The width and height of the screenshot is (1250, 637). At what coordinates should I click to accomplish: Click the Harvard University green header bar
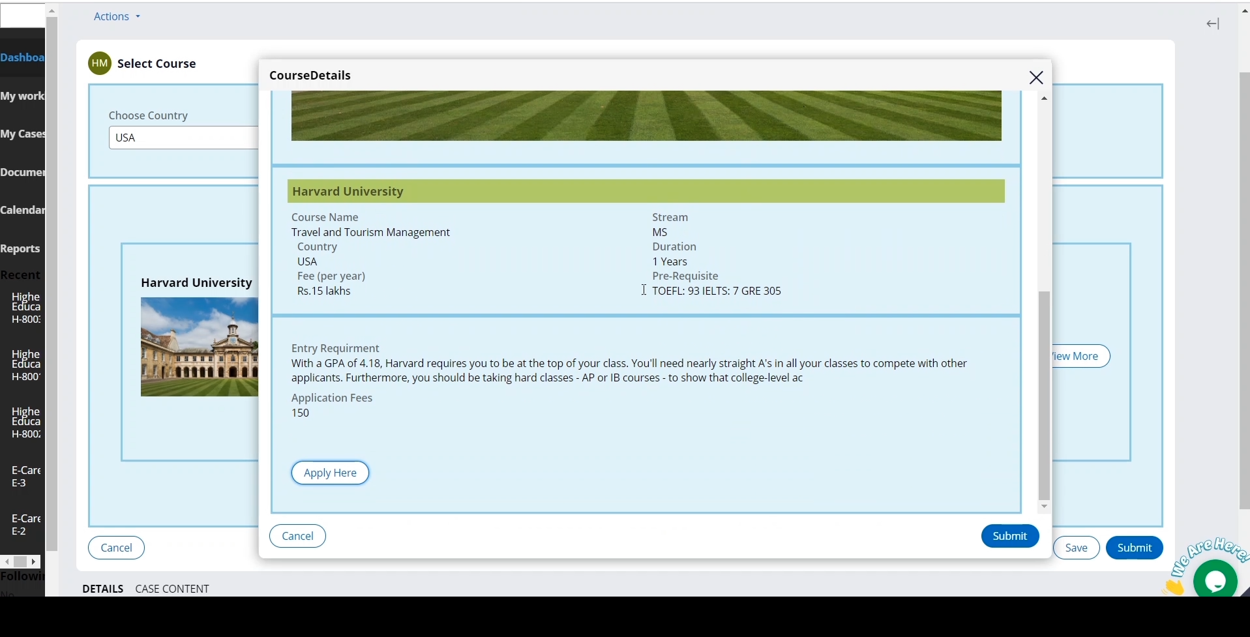point(646,191)
